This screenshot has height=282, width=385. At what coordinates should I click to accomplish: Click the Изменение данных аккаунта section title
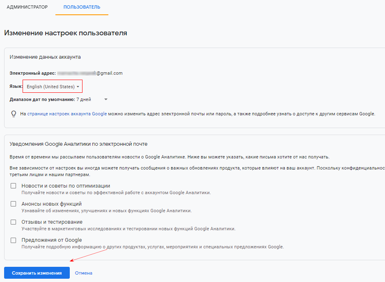(45, 57)
